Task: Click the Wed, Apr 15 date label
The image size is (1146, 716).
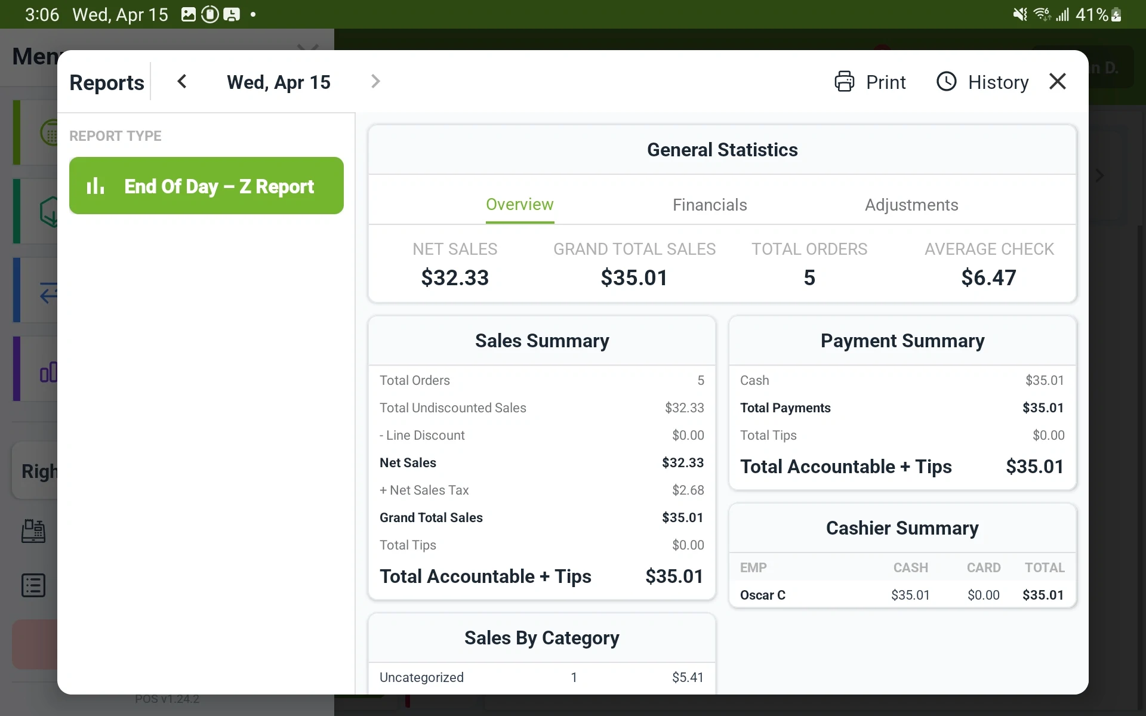Action: (278, 82)
